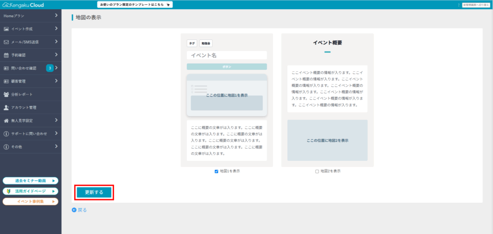Viewport: 493px width, 234px height.
Task: Open the 活用ガイドページ link
Action: click(30, 191)
